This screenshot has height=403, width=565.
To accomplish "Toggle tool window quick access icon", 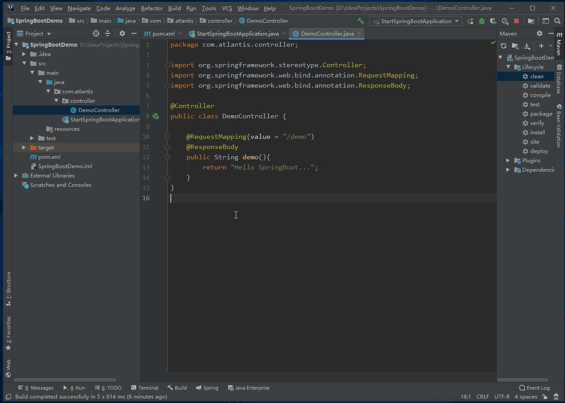I will tap(8, 396).
